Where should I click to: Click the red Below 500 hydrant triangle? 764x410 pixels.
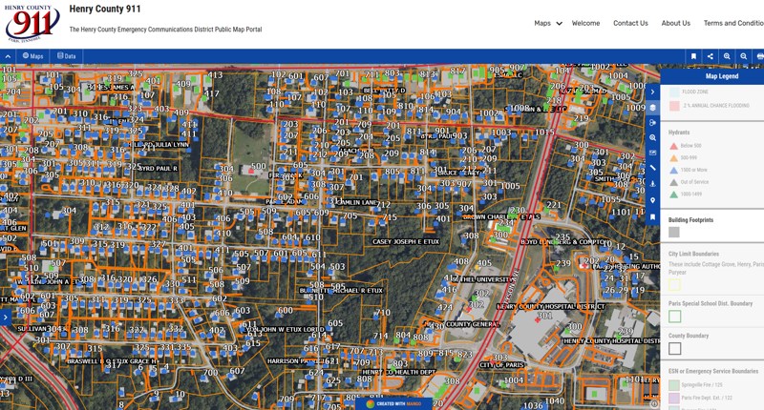tap(674, 146)
